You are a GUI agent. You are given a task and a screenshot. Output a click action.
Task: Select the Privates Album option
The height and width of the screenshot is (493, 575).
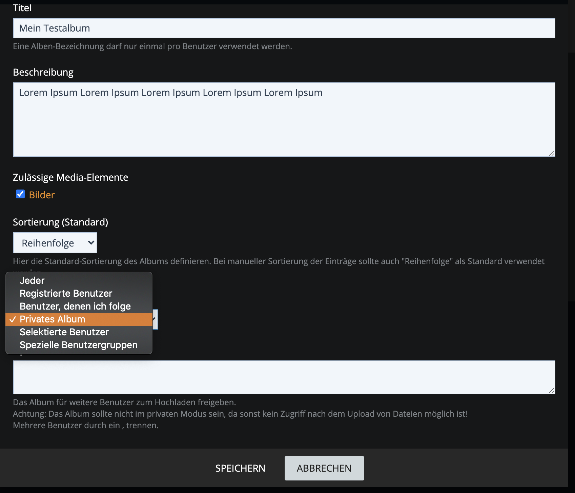(x=53, y=319)
